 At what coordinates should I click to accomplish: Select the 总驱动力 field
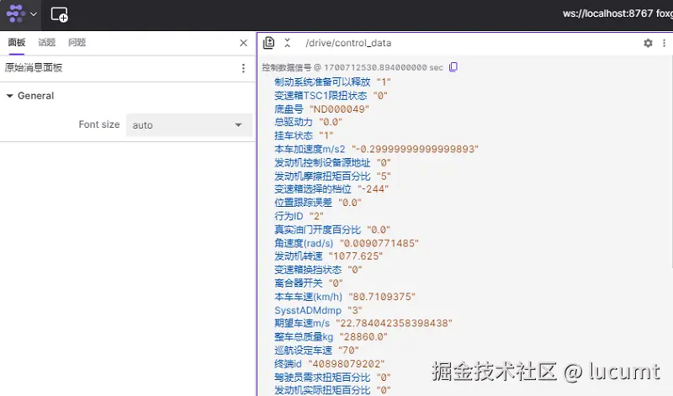(x=294, y=122)
